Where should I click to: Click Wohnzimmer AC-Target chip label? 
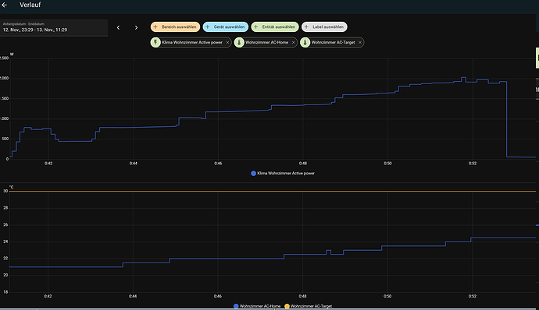(x=333, y=43)
